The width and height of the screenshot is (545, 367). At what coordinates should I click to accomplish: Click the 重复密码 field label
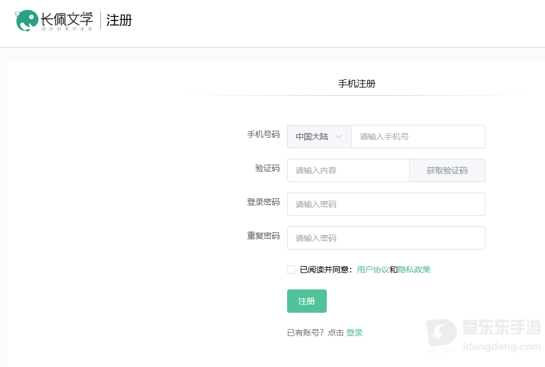263,236
